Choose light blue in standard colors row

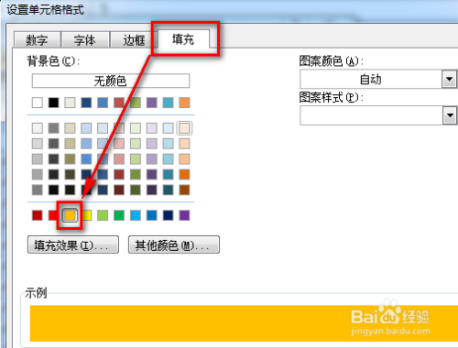pos(136,215)
